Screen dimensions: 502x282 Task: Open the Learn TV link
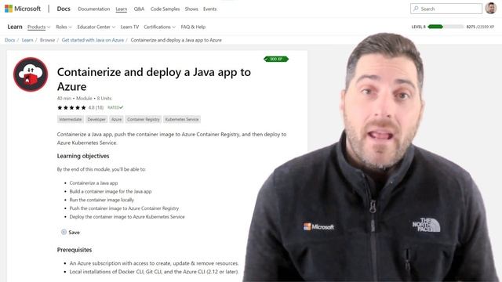tap(129, 27)
